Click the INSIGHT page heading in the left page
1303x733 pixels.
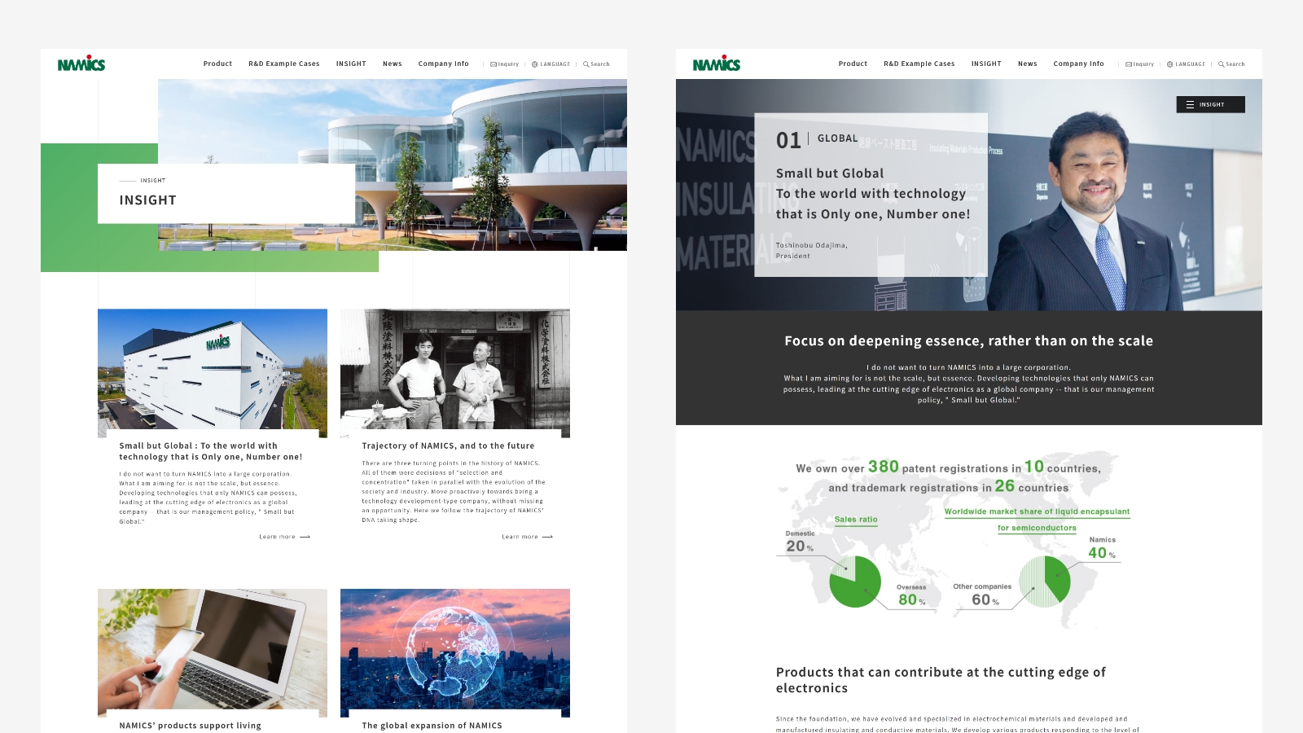(x=148, y=200)
